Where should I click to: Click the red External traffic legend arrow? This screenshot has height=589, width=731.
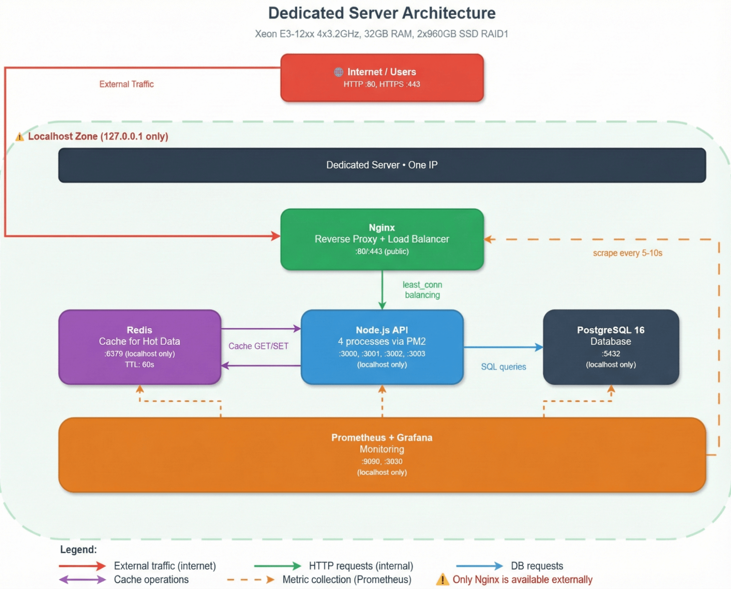[x=82, y=566]
